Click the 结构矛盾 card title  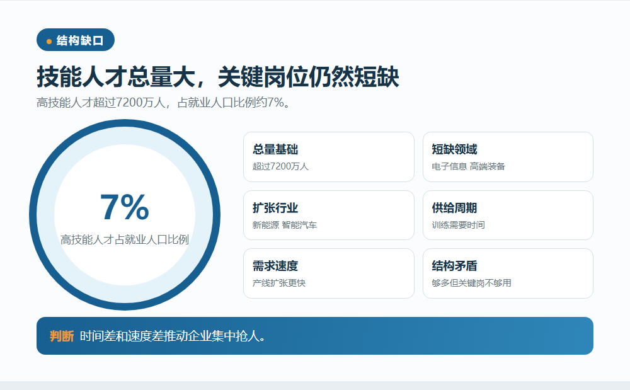tap(454, 266)
